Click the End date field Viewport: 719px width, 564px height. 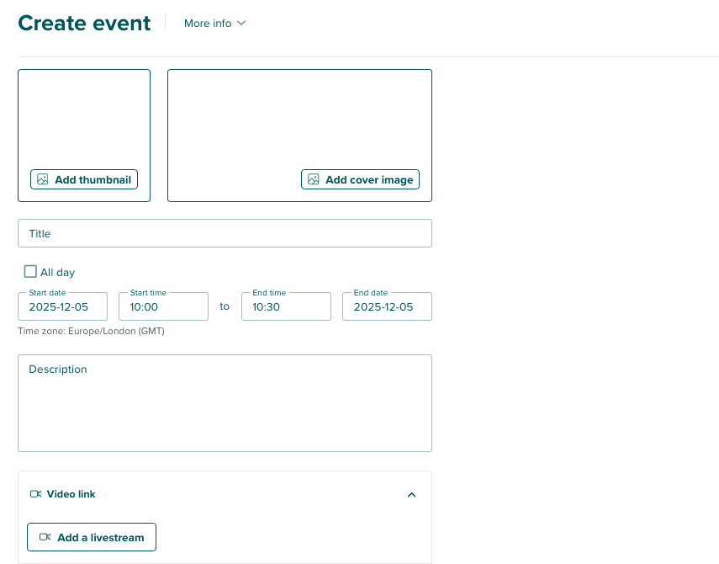pyautogui.click(x=387, y=306)
